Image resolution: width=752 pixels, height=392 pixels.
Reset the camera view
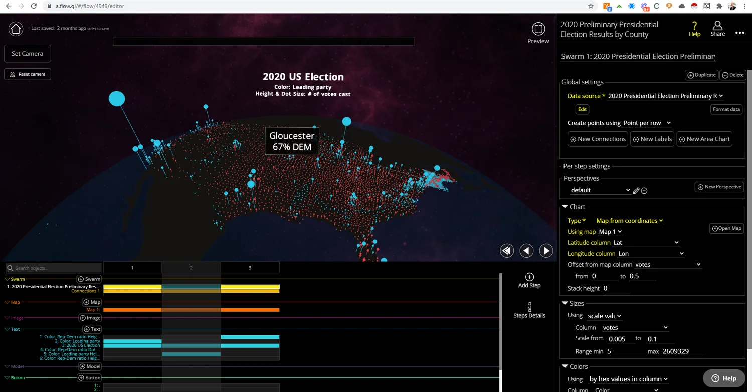click(x=28, y=74)
